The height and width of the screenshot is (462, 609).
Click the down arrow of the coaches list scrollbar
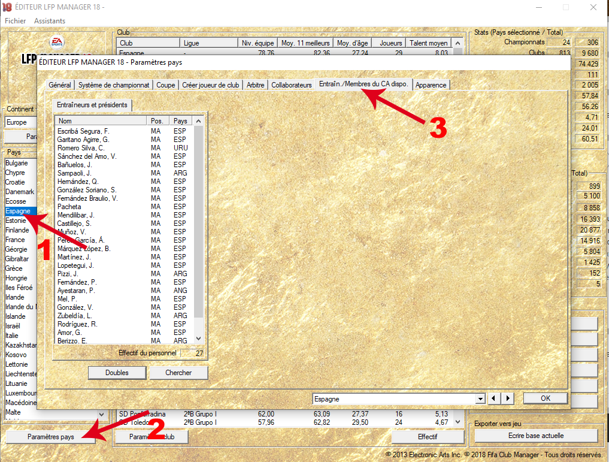(x=198, y=339)
